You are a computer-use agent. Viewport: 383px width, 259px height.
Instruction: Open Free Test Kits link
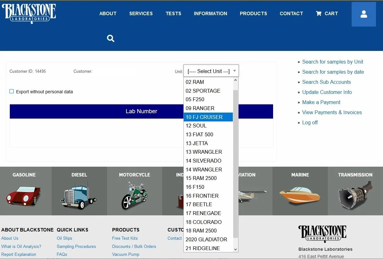click(x=125, y=238)
